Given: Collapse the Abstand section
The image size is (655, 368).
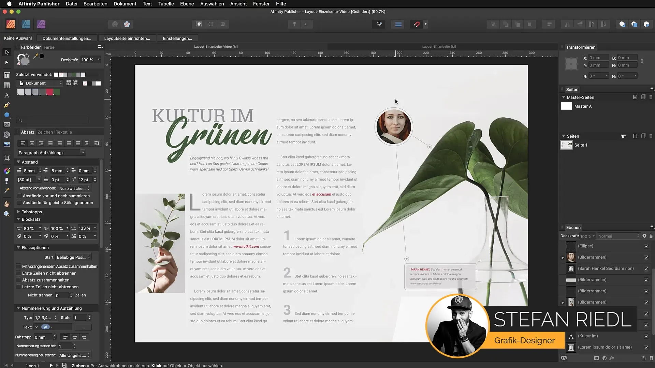Looking at the screenshot, I should [x=18, y=162].
